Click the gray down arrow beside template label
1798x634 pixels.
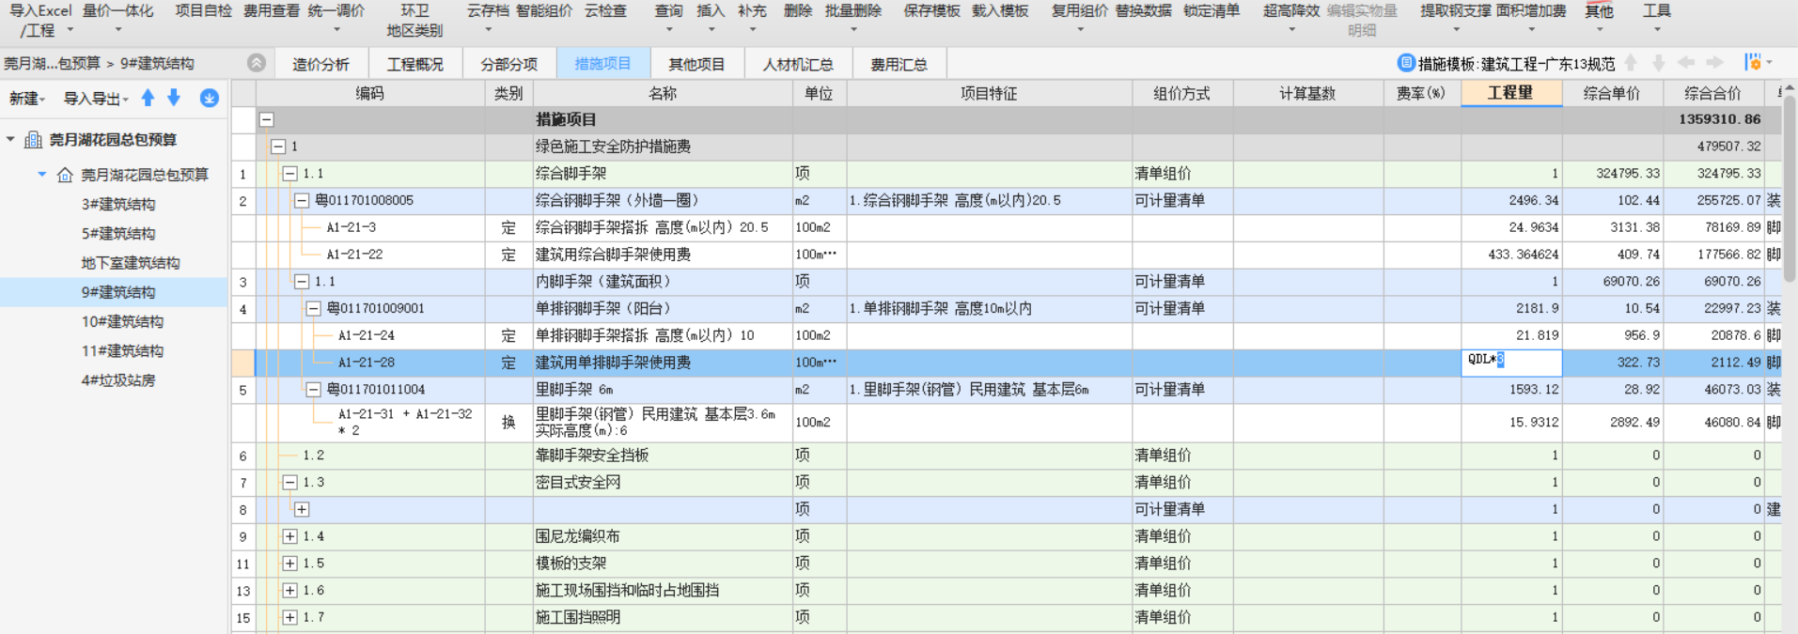pos(1658,63)
